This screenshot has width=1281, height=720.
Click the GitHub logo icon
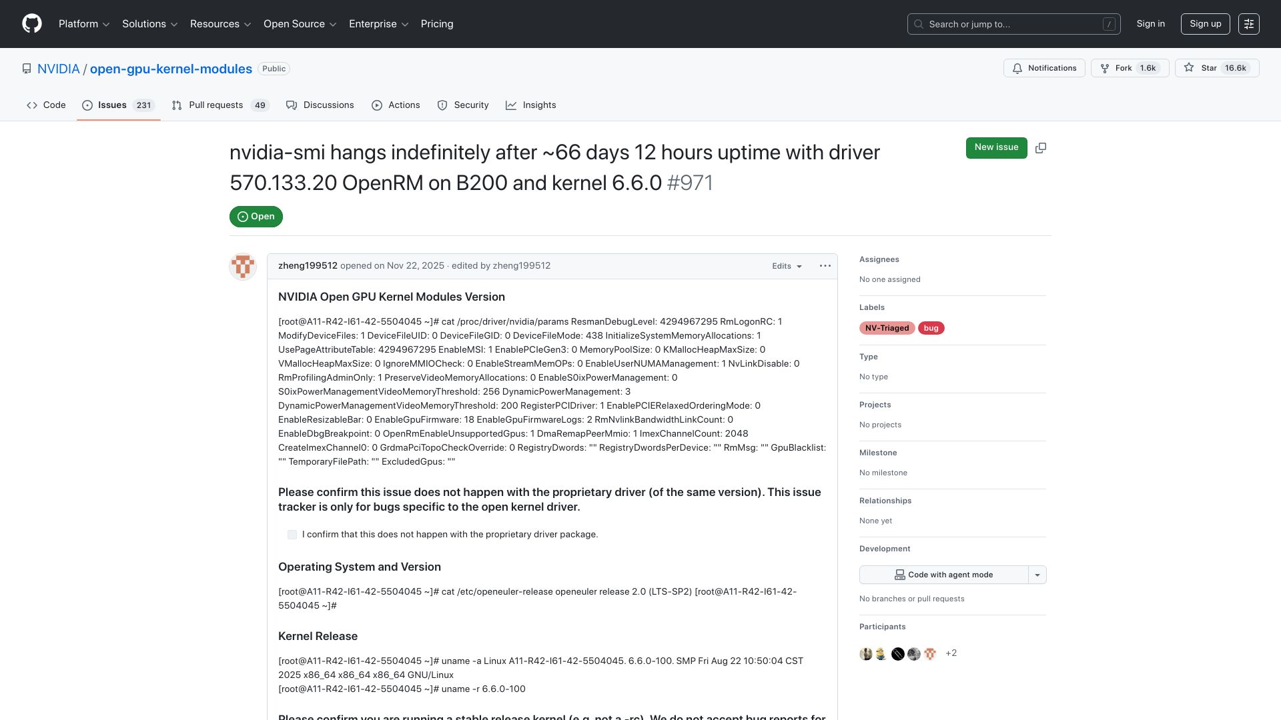(x=32, y=24)
